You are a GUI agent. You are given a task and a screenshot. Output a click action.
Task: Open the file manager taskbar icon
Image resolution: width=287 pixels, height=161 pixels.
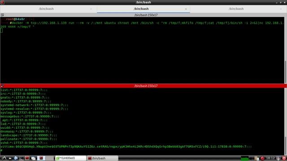tap(10, 158)
